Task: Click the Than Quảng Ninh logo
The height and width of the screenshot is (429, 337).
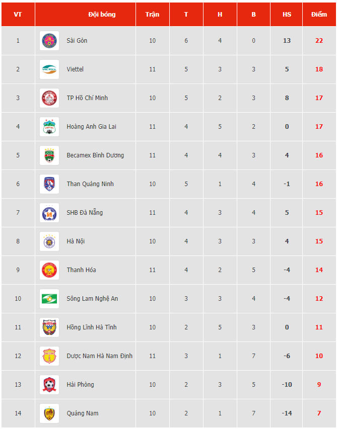Action: 49,184
